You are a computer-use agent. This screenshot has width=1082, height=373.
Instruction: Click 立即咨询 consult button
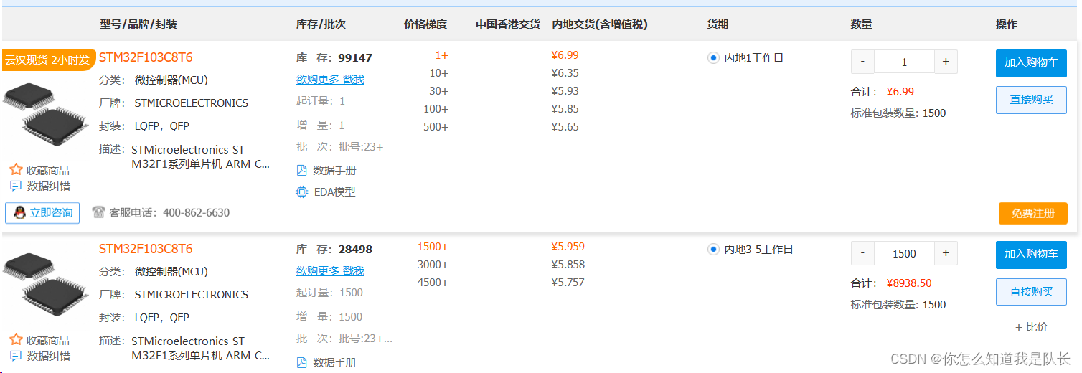(42, 212)
